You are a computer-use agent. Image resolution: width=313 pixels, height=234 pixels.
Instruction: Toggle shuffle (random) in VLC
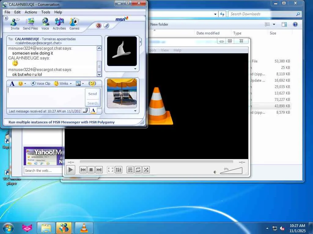point(146,170)
